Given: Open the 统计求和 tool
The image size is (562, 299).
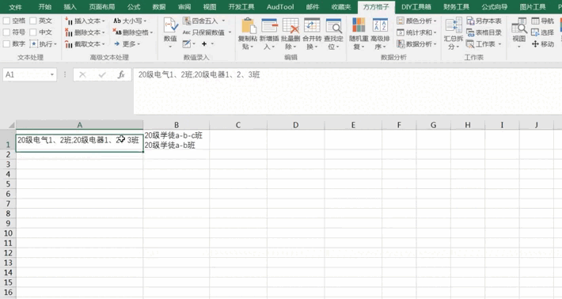Looking at the screenshot, I should coord(417,32).
